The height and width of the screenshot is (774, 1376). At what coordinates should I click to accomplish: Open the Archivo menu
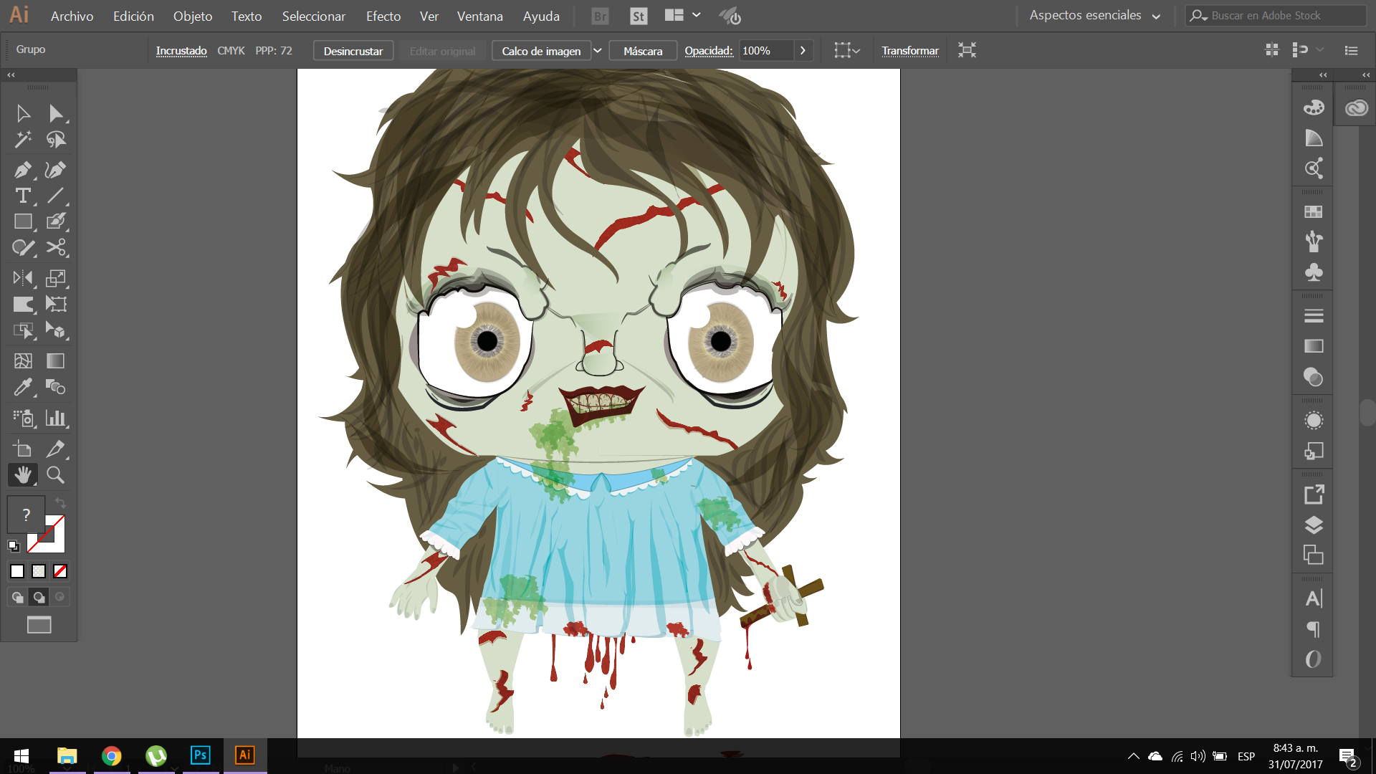pyautogui.click(x=72, y=16)
